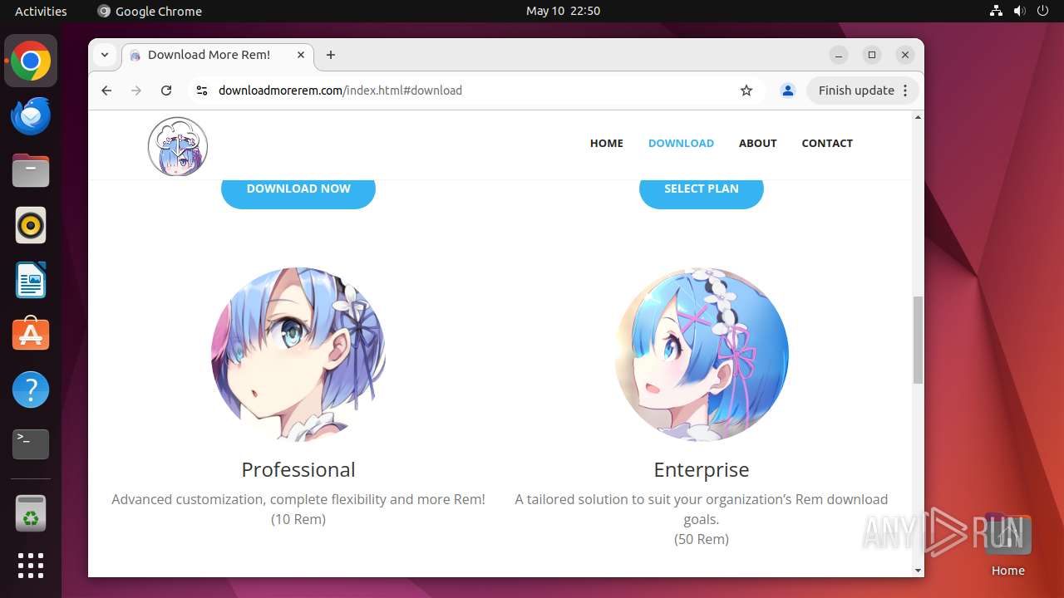This screenshot has width=1064, height=598.
Task: Open Help from the dock
Action: (31, 390)
